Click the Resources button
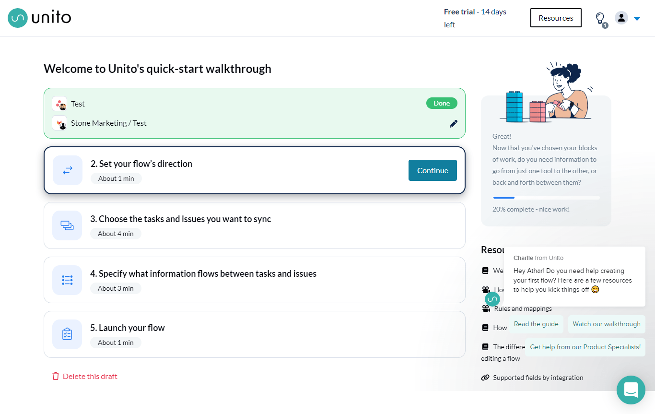This screenshot has width=655, height=414. (x=556, y=18)
